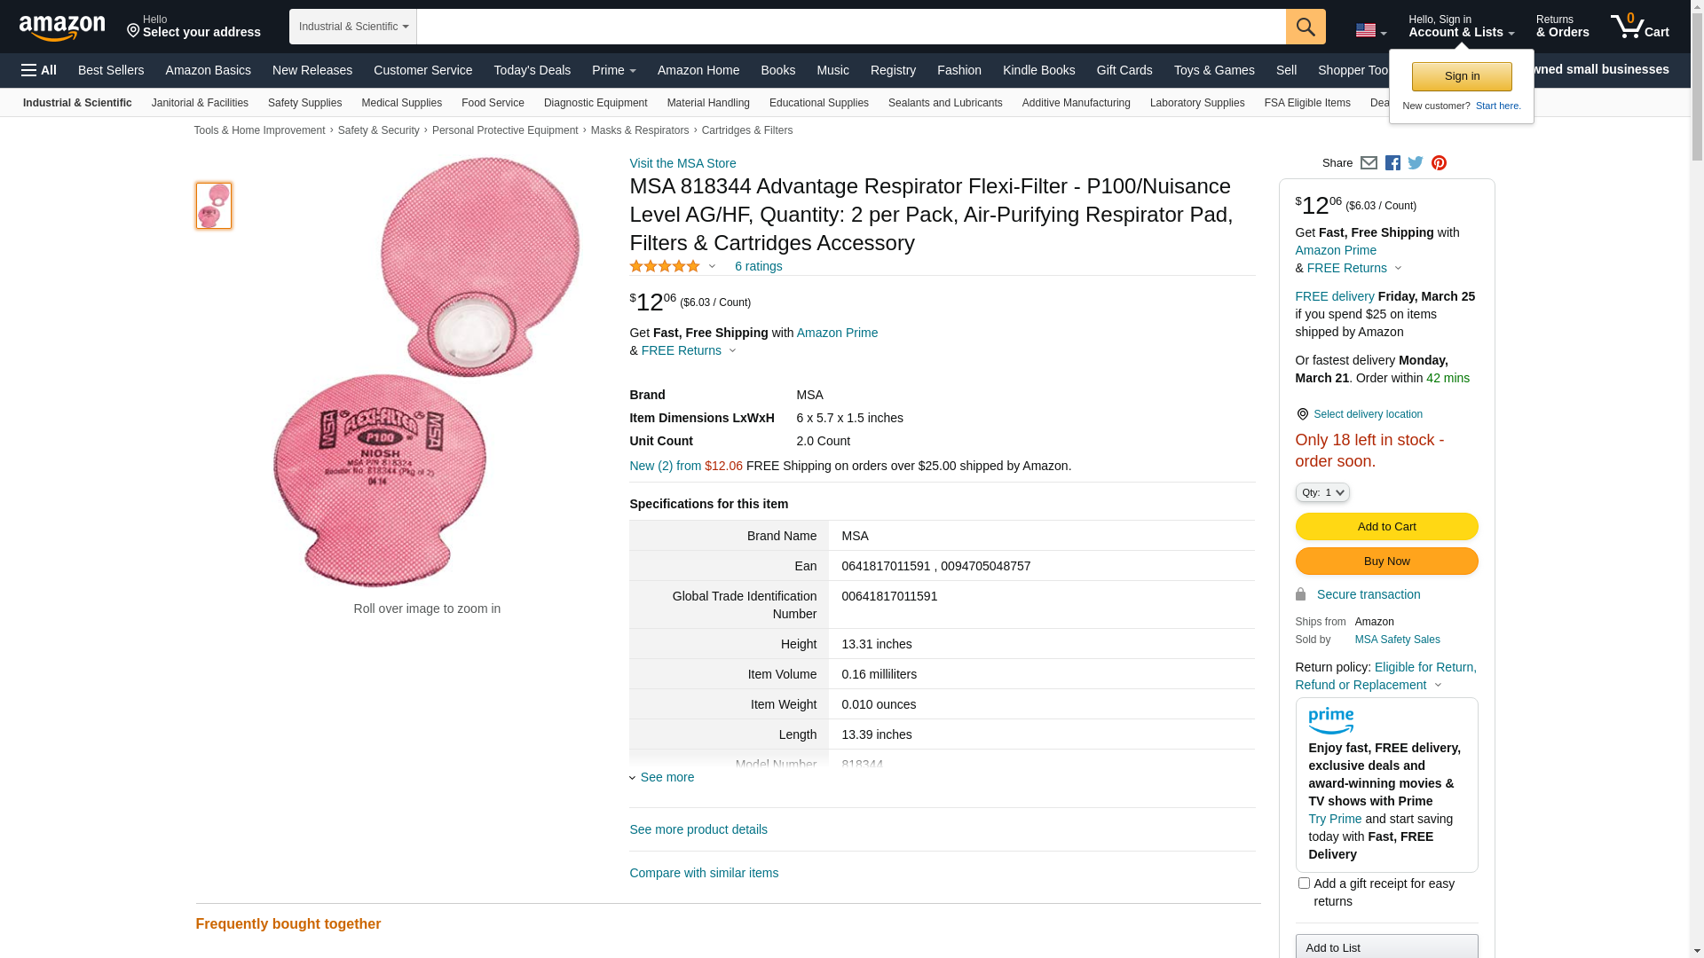The width and height of the screenshot is (1704, 958).
Task: Click the product thumbnail image
Action: click(x=214, y=206)
